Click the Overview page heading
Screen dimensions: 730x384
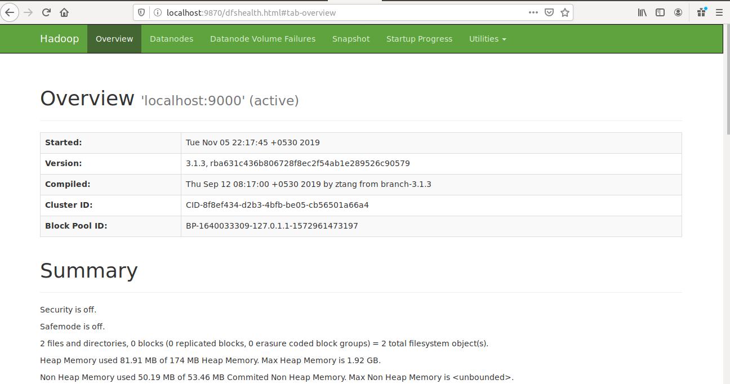pos(87,99)
